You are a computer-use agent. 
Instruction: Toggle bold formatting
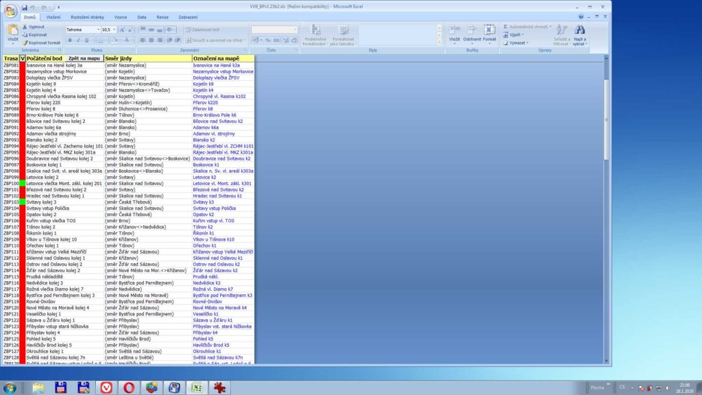(x=69, y=40)
